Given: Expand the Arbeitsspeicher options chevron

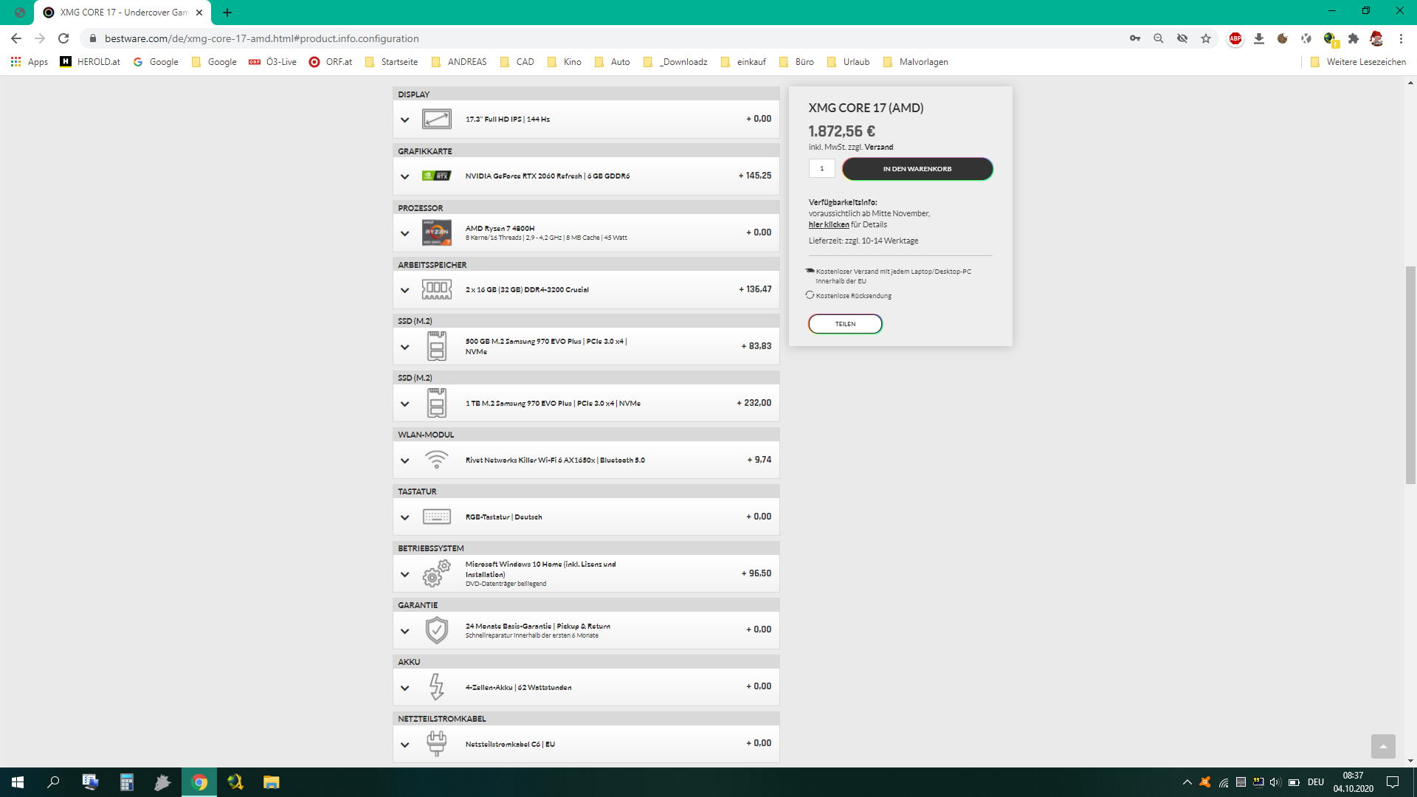Looking at the screenshot, I should pyautogui.click(x=404, y=290).
